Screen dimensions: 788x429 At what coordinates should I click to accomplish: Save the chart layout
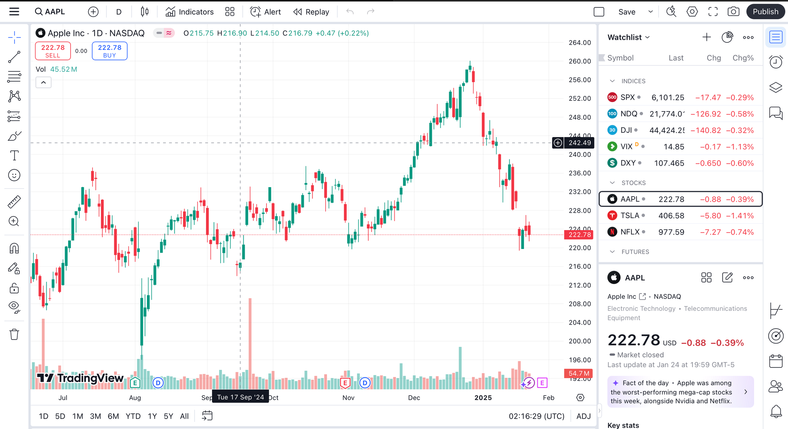pos(626,12)
